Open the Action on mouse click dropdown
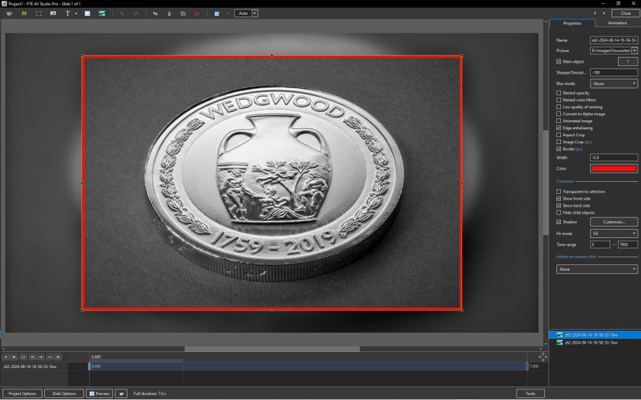This screenshot has height=400, width=641. (597, 269)
